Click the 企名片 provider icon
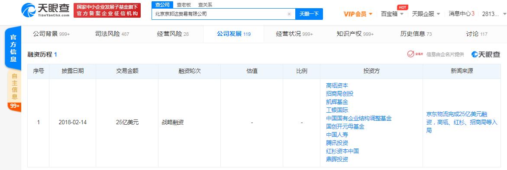 (x=415, y=54)
